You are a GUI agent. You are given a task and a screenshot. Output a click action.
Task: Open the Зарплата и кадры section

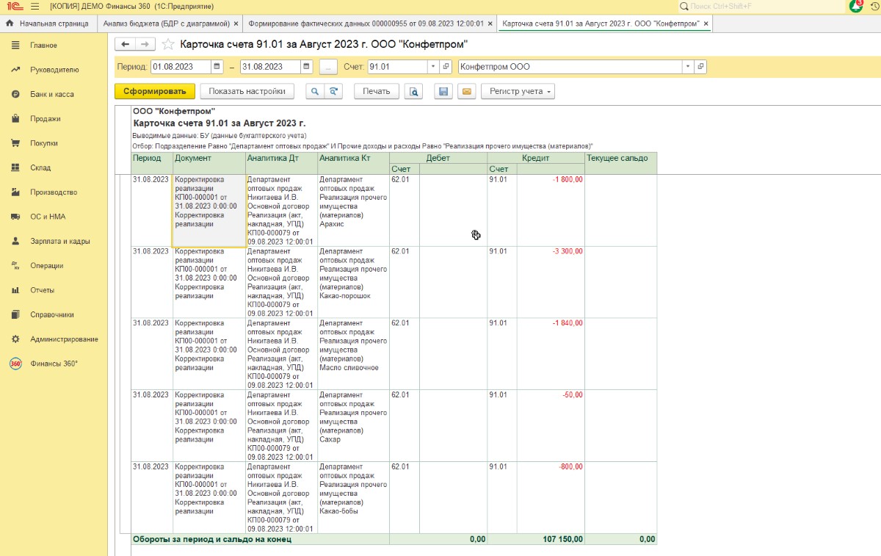coord(59,241)
